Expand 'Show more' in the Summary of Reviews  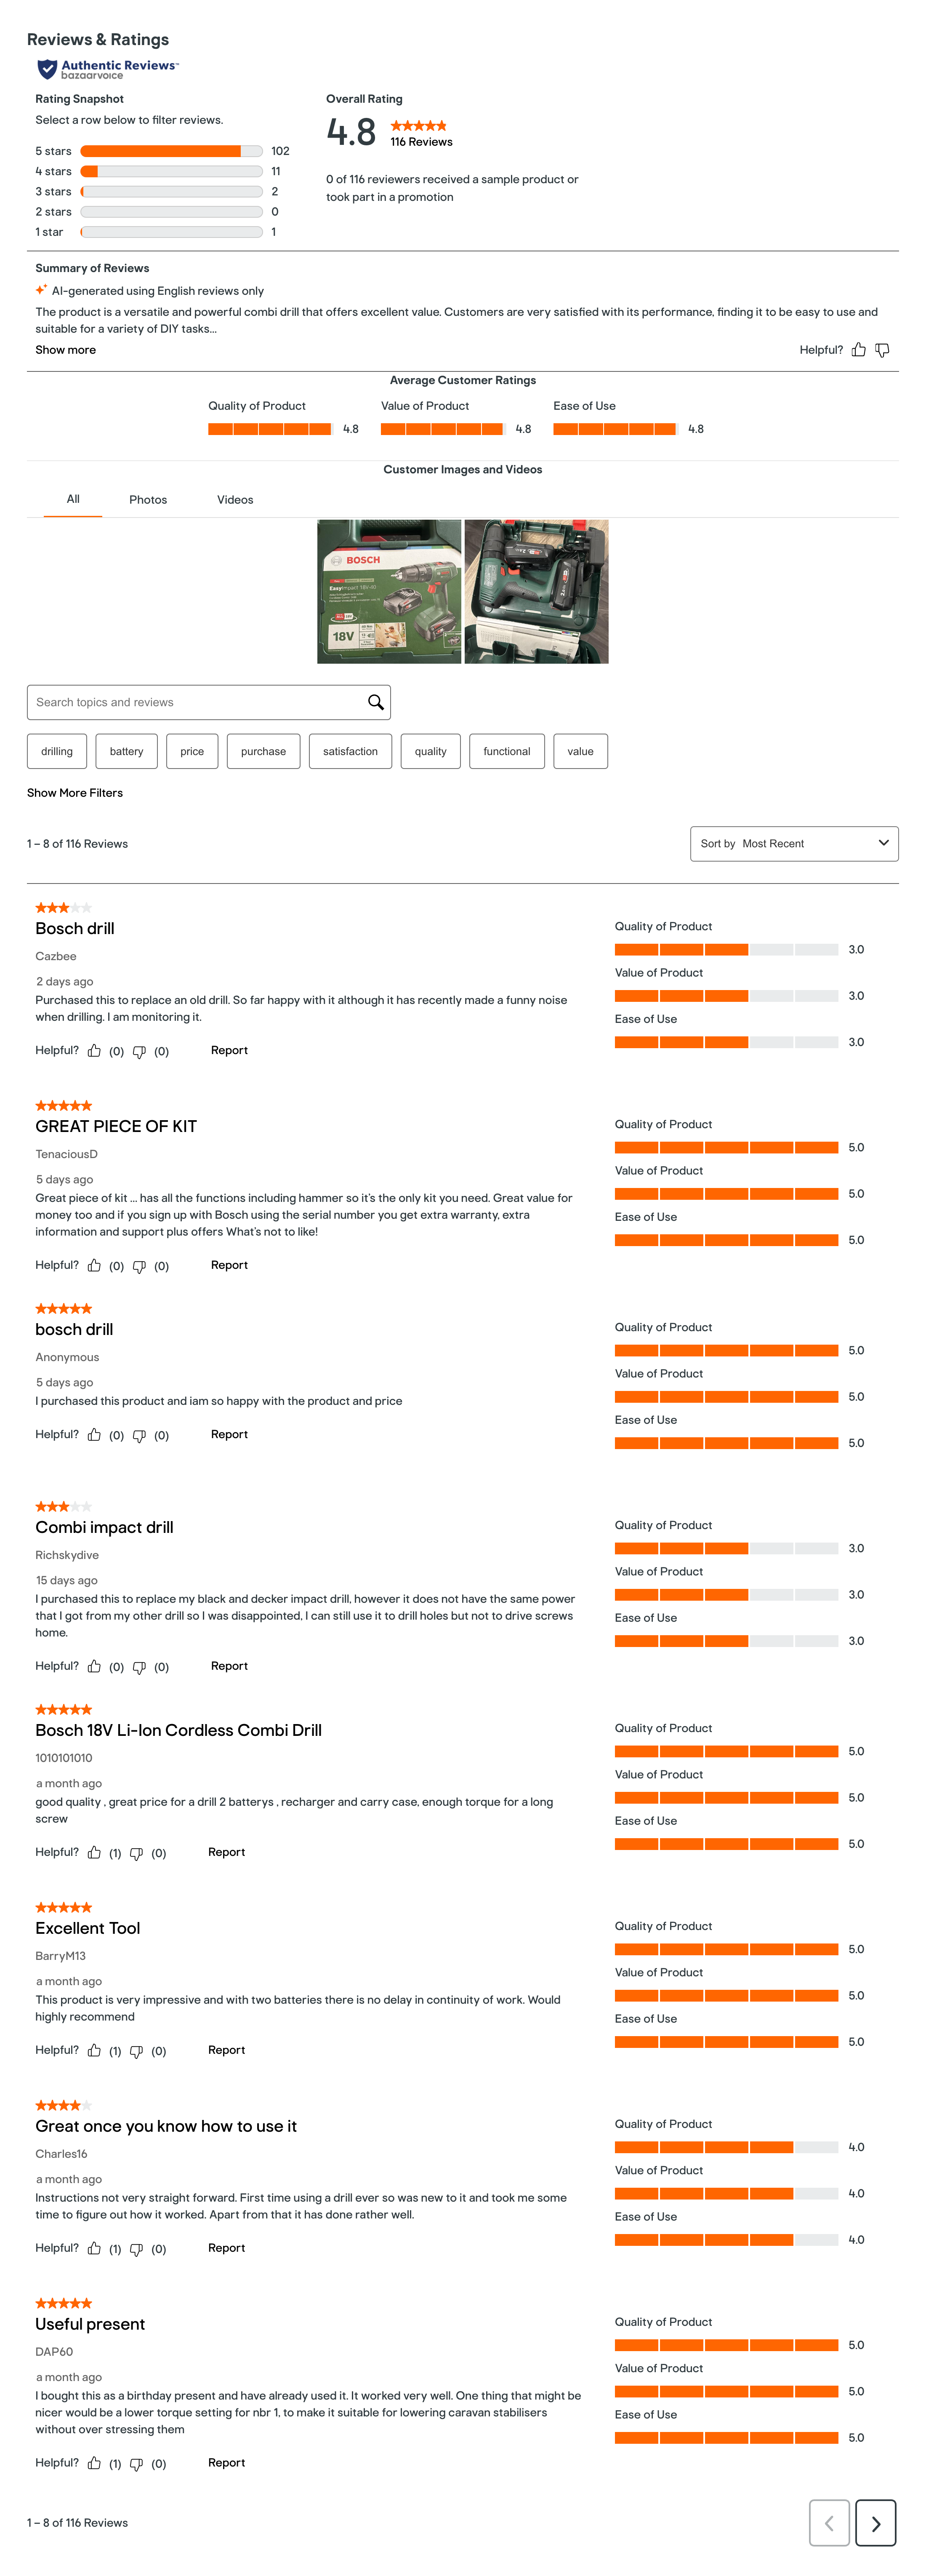coord(64,350)
